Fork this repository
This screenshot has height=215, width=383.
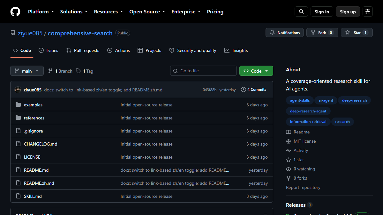pyautogui.click(x=322, y=33)
